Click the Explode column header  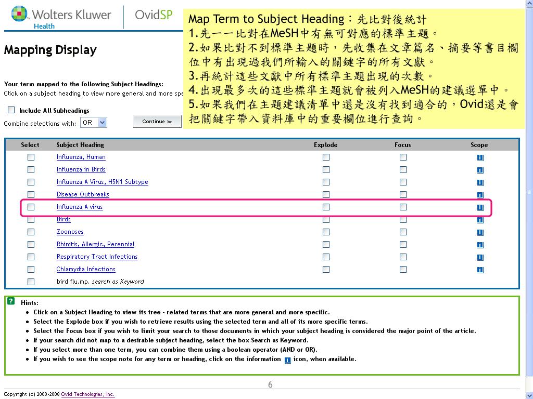326,145
